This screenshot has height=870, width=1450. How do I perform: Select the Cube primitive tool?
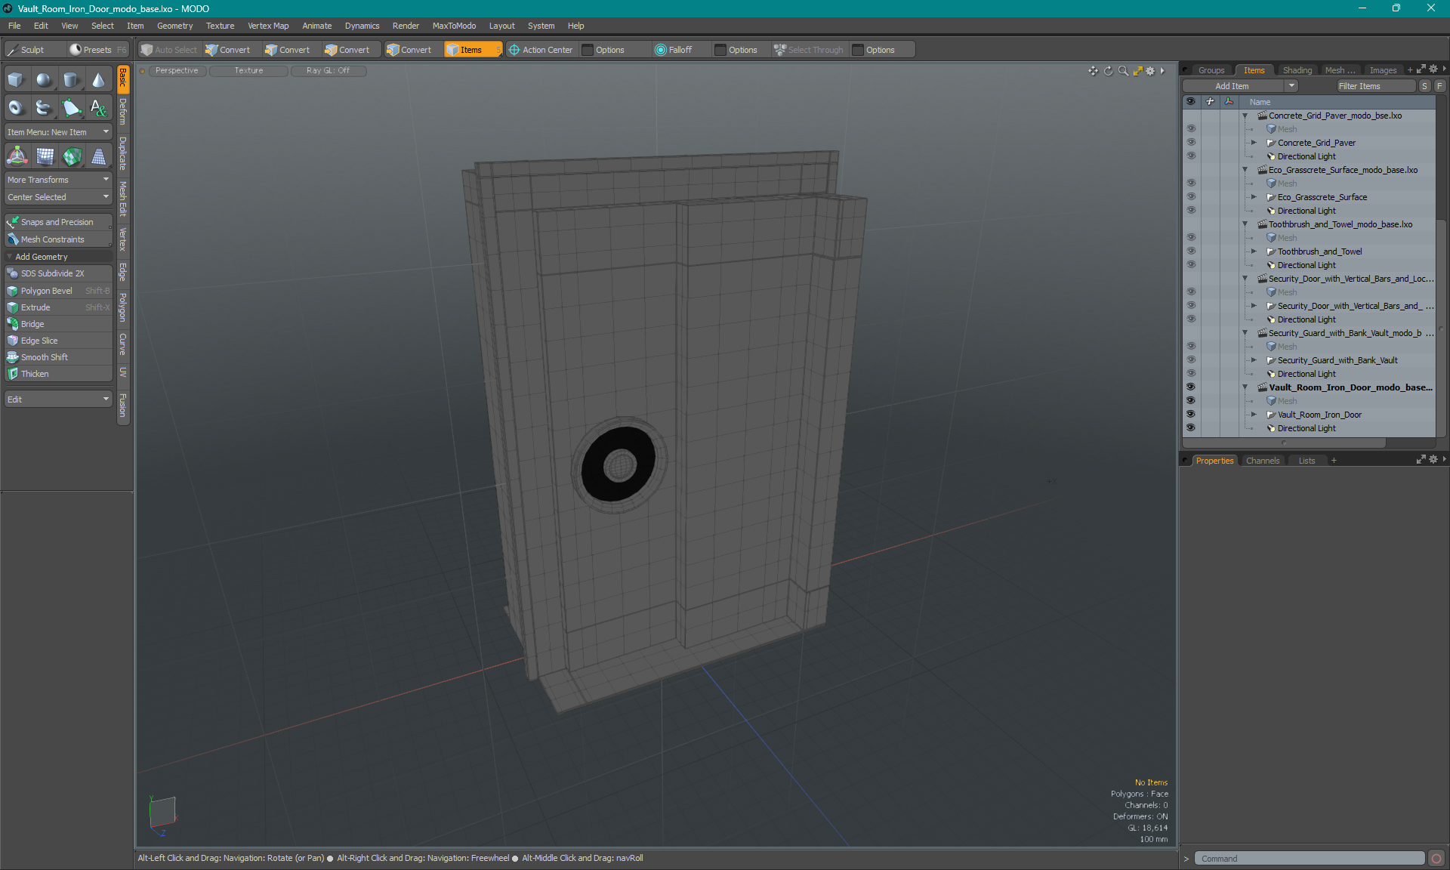pyautogui.click(x=16, y=80)
